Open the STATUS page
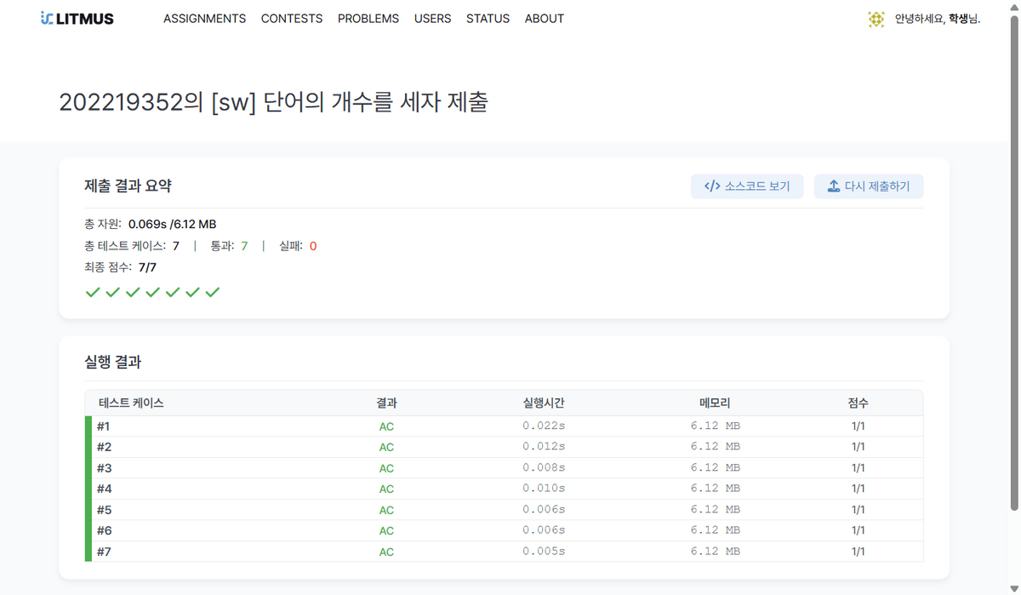1021x595 pixels. tap(488, 19)
